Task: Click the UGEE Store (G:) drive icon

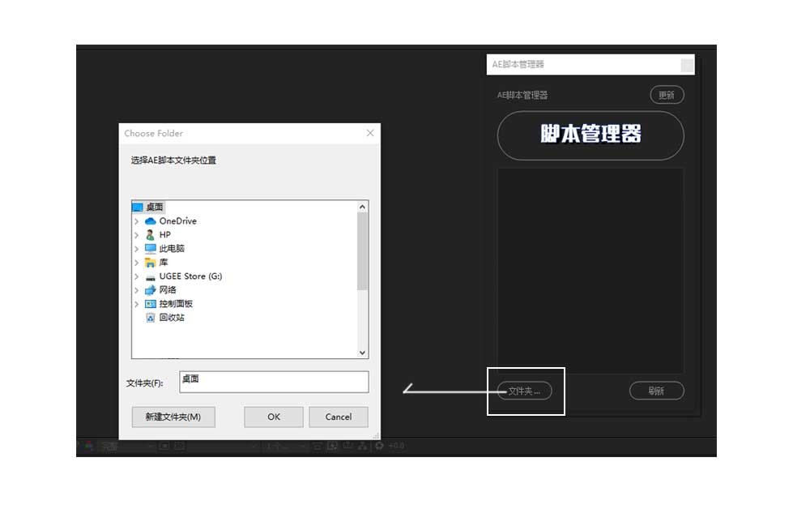Action: [x=151, y=276]
